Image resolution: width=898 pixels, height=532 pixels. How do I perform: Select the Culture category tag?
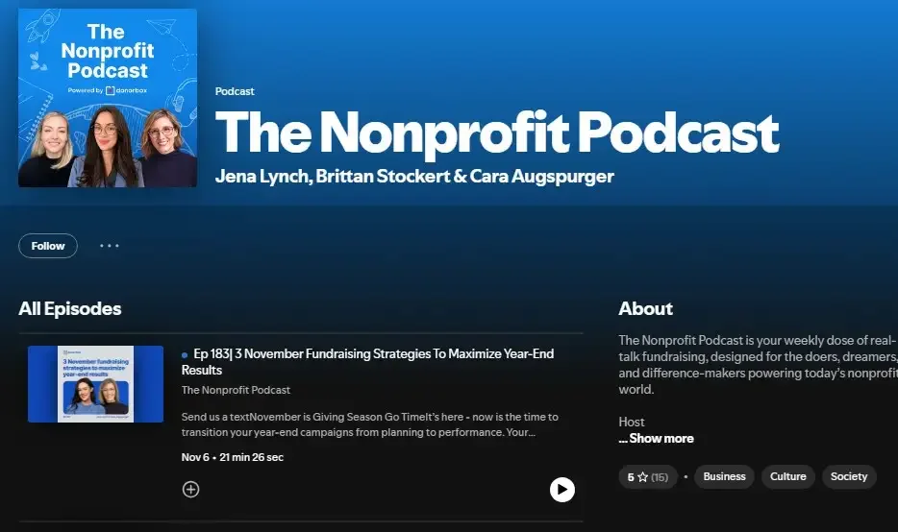pyautogui.click(x=788, y=476)
